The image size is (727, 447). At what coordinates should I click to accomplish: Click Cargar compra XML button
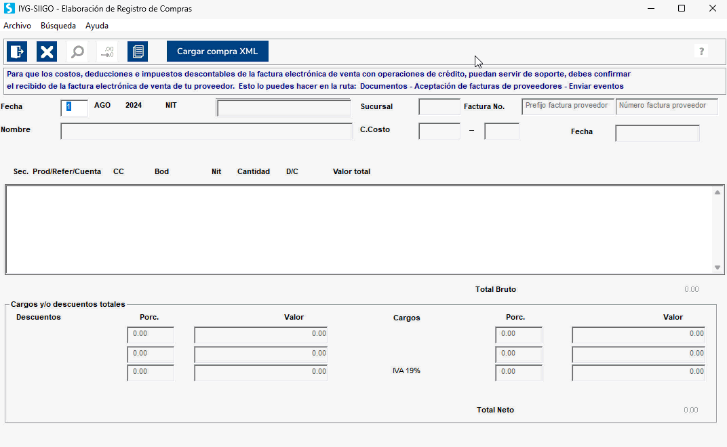[218, 51]
